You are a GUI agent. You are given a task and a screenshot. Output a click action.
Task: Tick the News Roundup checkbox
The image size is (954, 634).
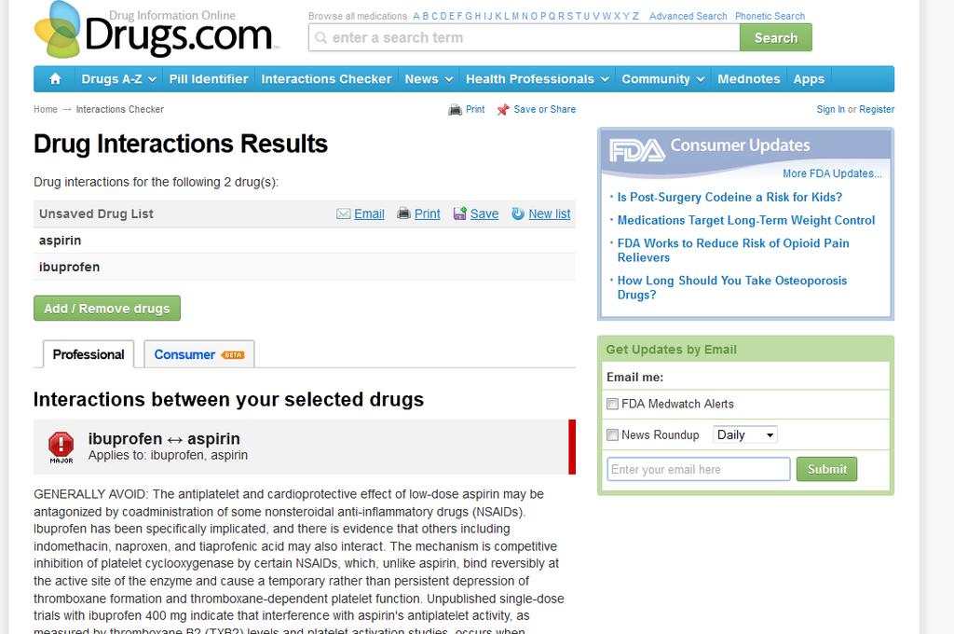(613, 434)
